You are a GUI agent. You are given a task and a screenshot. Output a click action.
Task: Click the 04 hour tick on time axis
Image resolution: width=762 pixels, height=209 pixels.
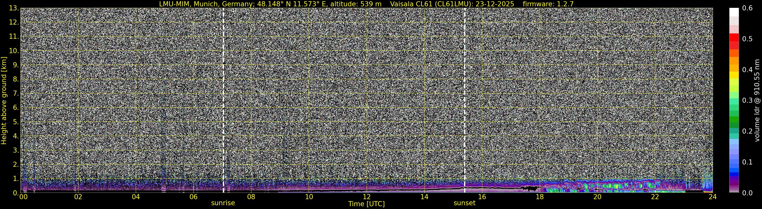pyautogui.click(x=136, y=197)
